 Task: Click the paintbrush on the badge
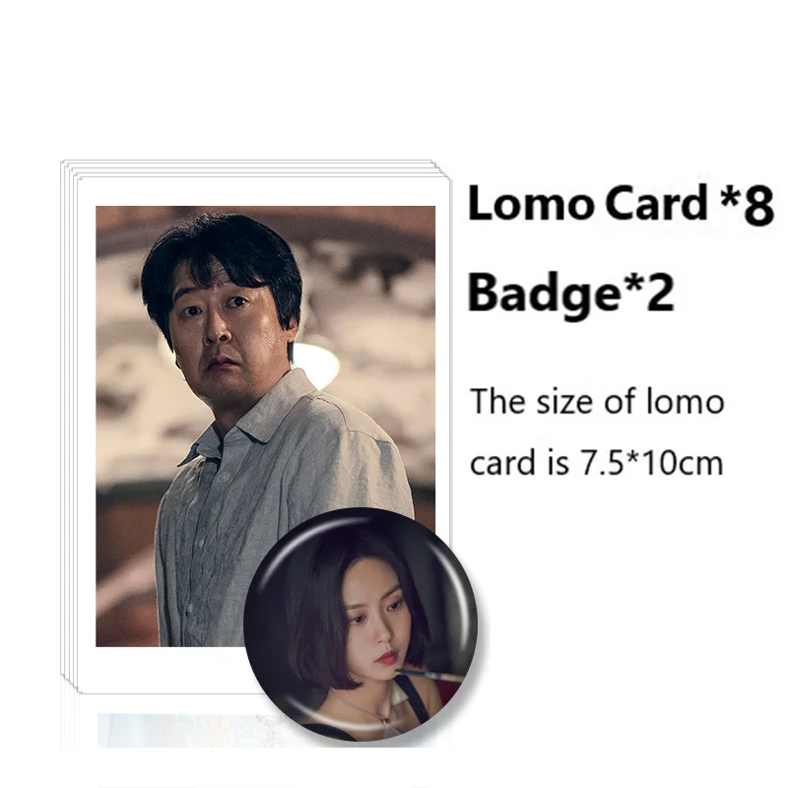point(430,674)
